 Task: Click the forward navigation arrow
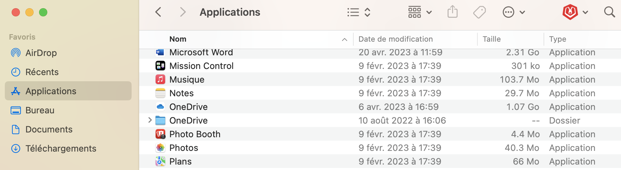pyautogui.click(x=183, y=12)
